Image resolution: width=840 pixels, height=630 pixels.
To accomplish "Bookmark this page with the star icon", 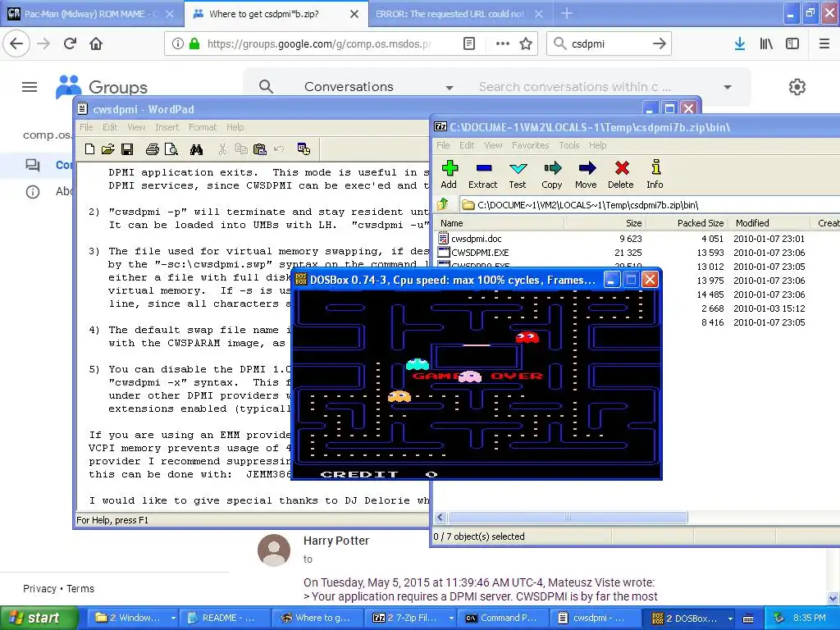I will 526,44.
